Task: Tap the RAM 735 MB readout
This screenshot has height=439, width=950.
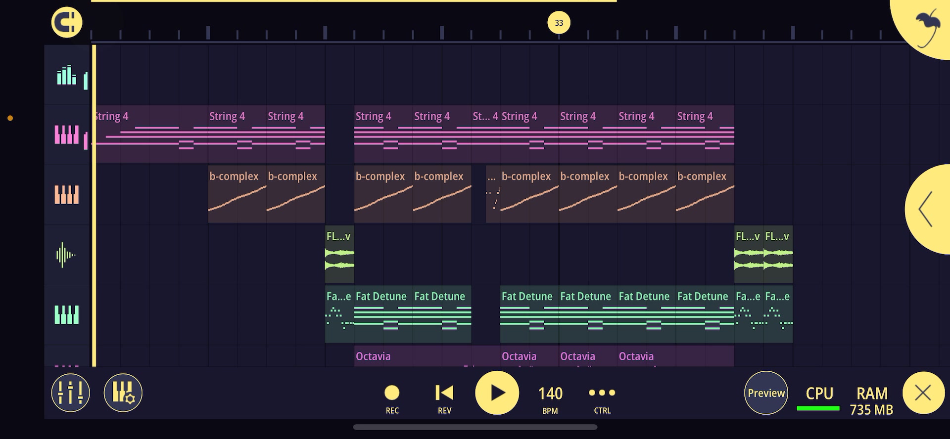Action: coord(872,400)
